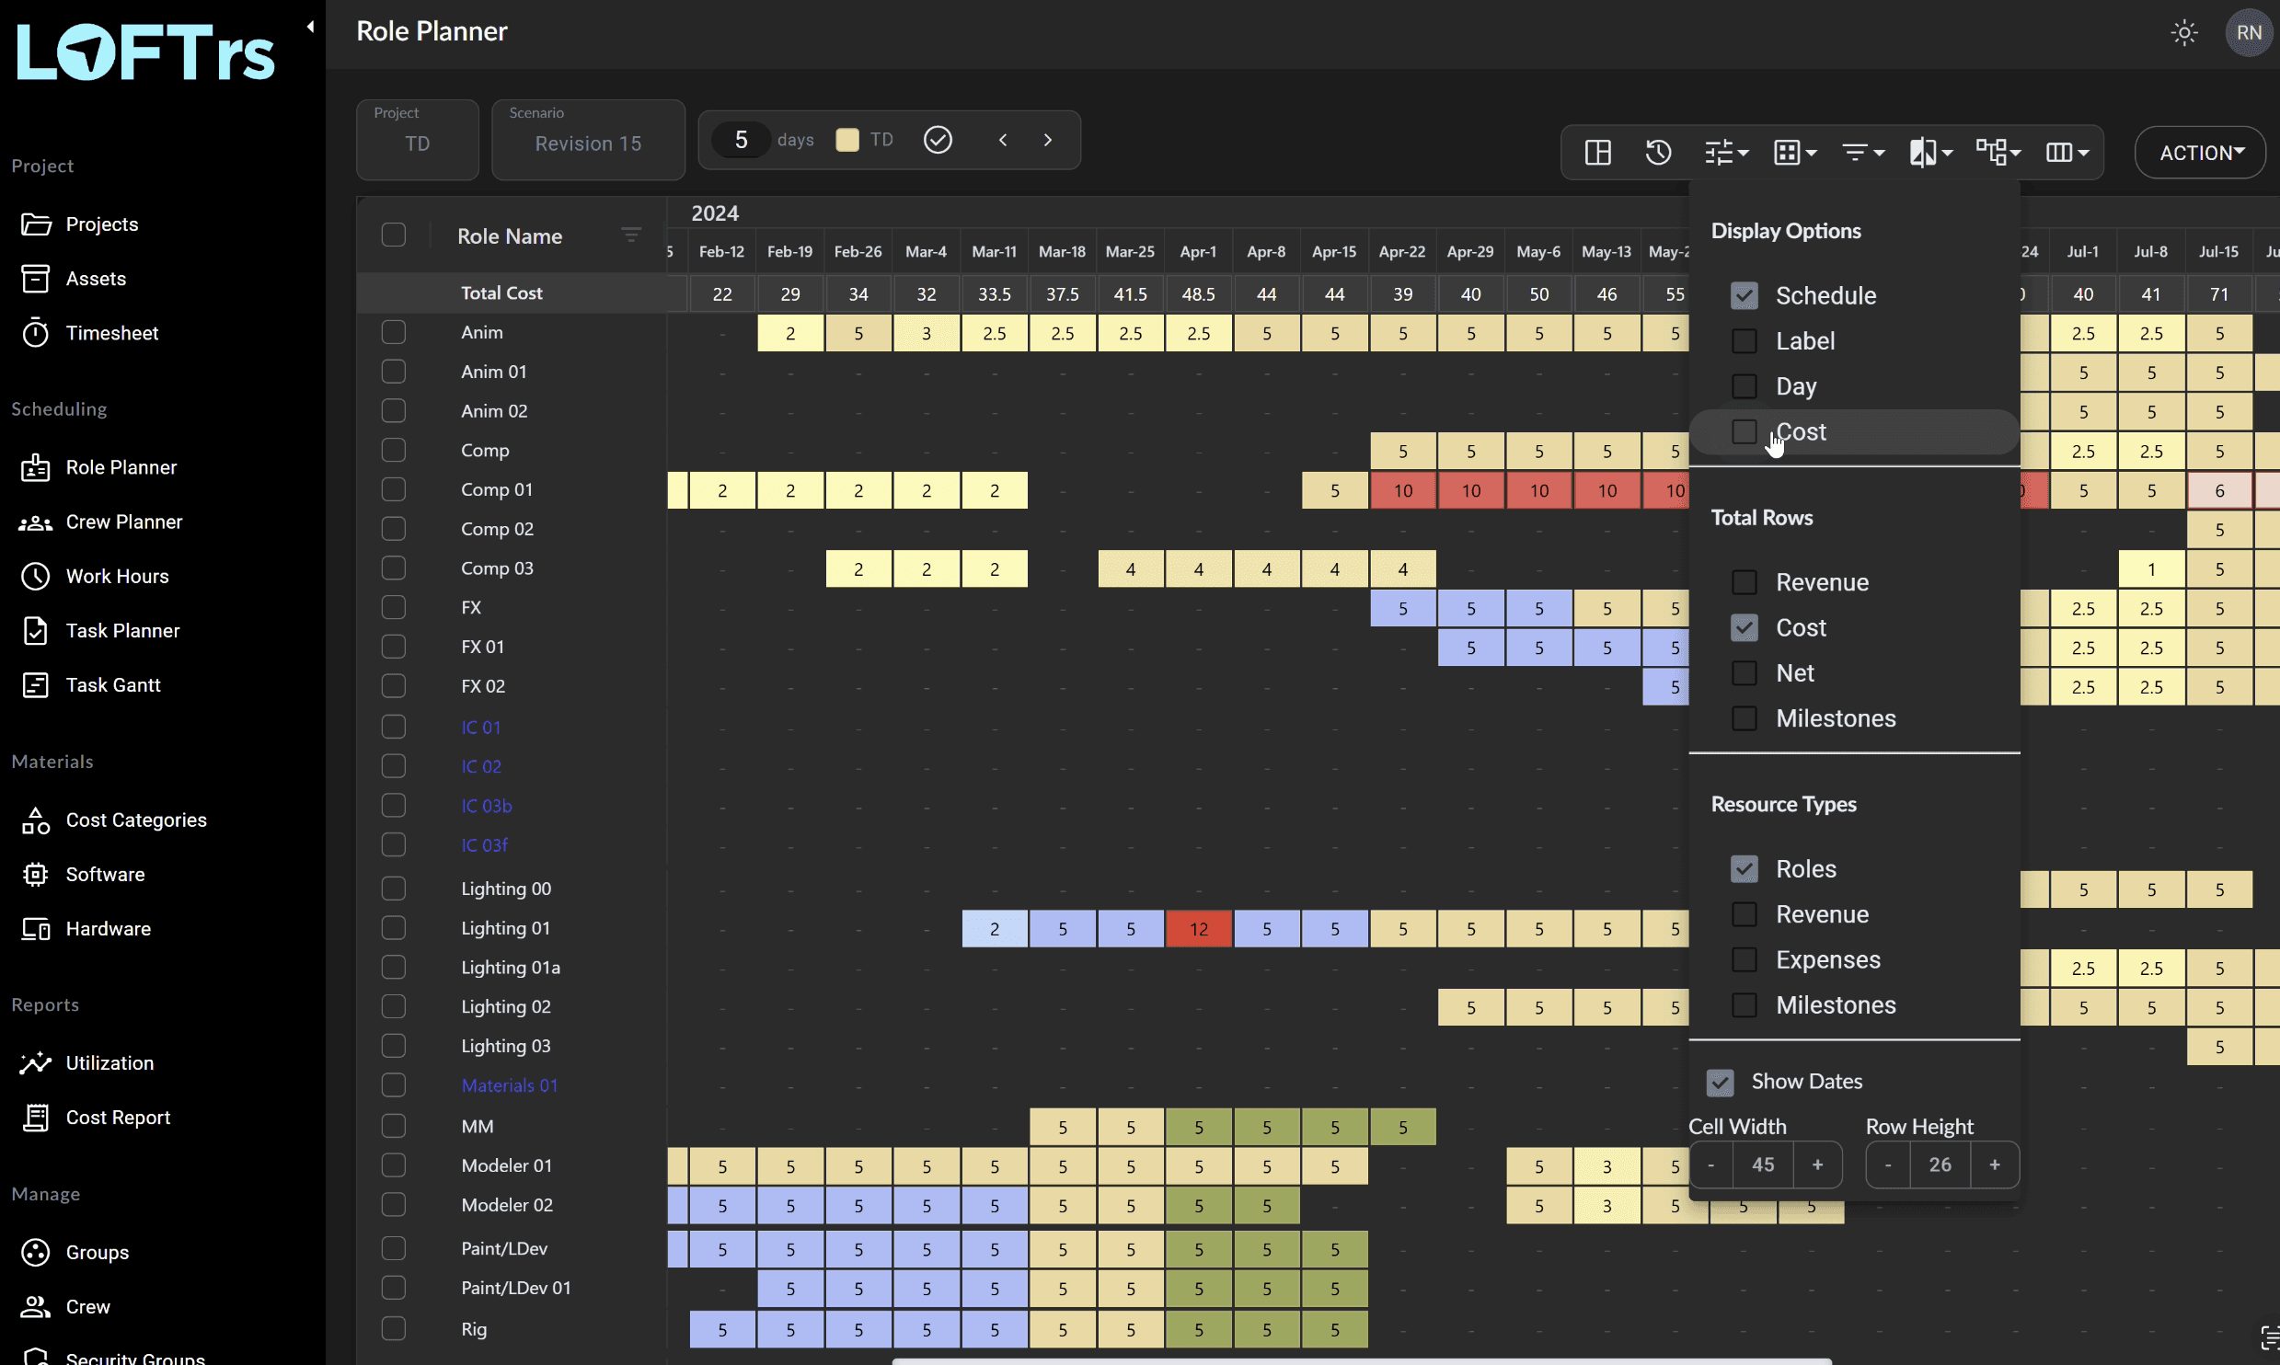Viewport: 2280px width, 1365px height.
Task: Click the days number input field
Action: [x=741, y=140]
